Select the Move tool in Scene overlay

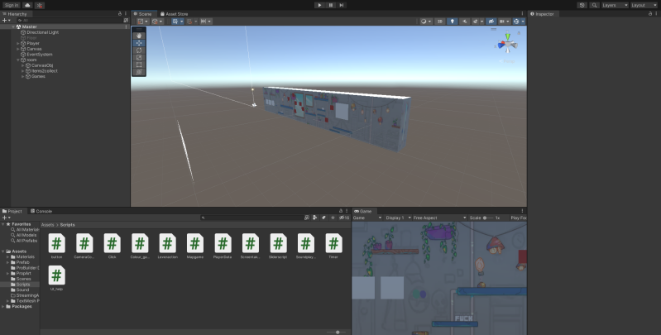point(139,43)
